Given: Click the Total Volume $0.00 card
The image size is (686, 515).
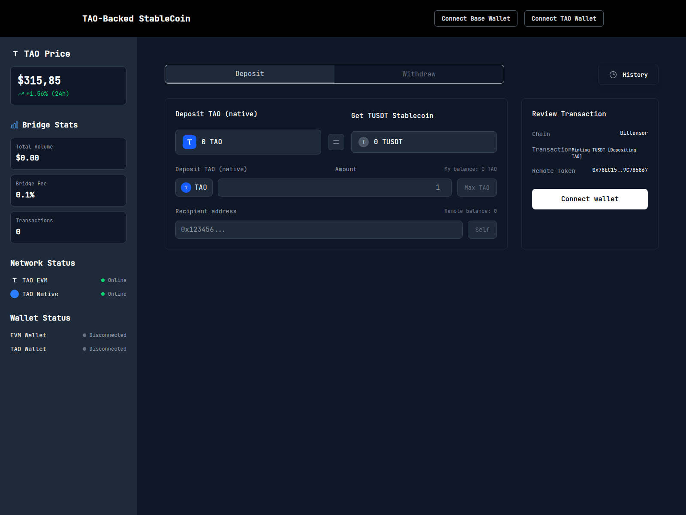Looking at the screenshot, I should click(69, 154).
